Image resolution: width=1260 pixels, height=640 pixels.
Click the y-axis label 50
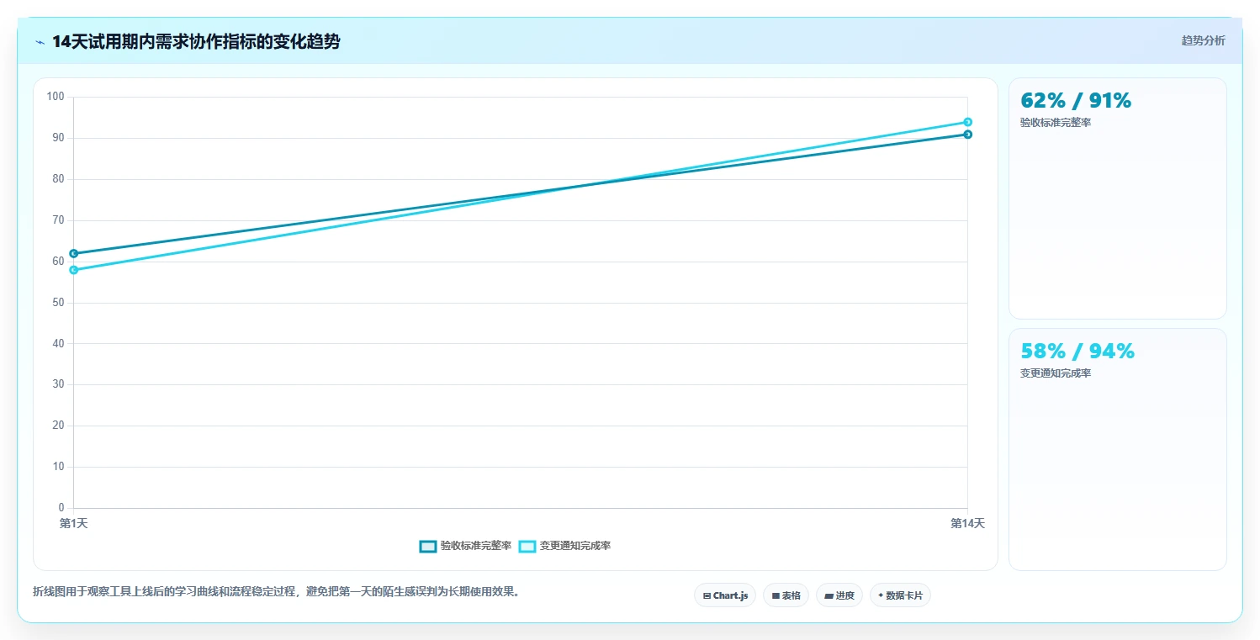click(x=58, y=302)
